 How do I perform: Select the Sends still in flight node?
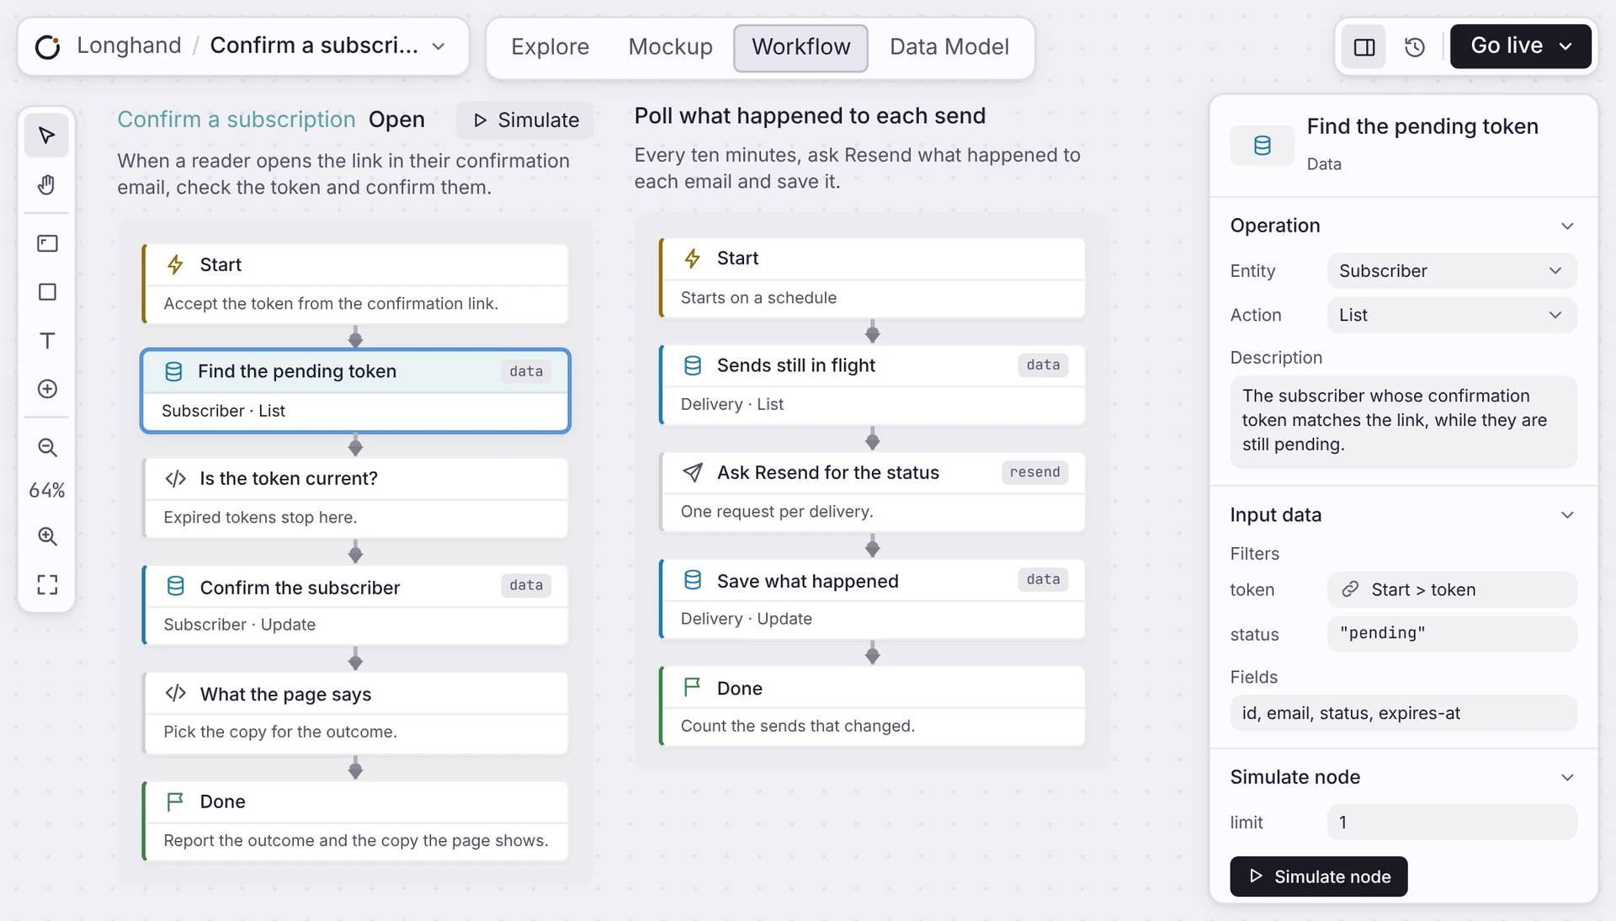tap(872, 385)
